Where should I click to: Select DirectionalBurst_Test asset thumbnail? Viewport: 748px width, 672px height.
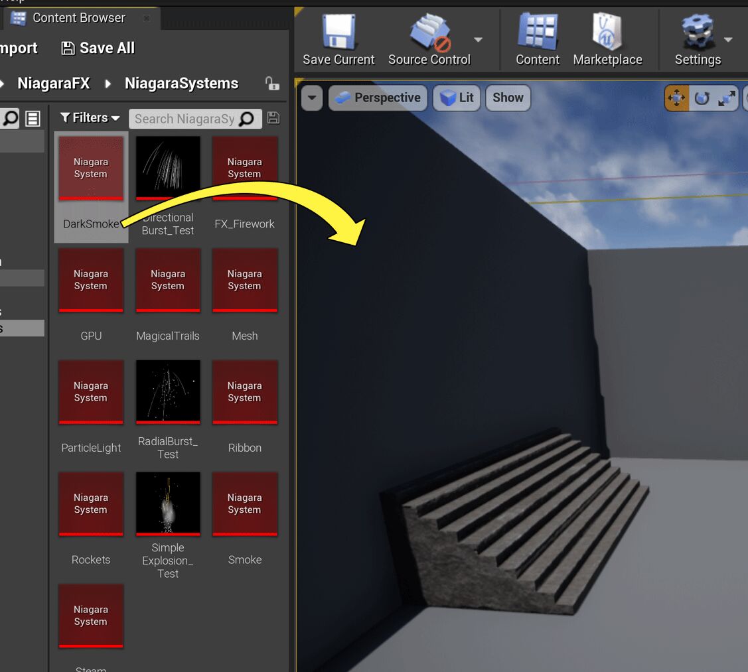point(168,168)
